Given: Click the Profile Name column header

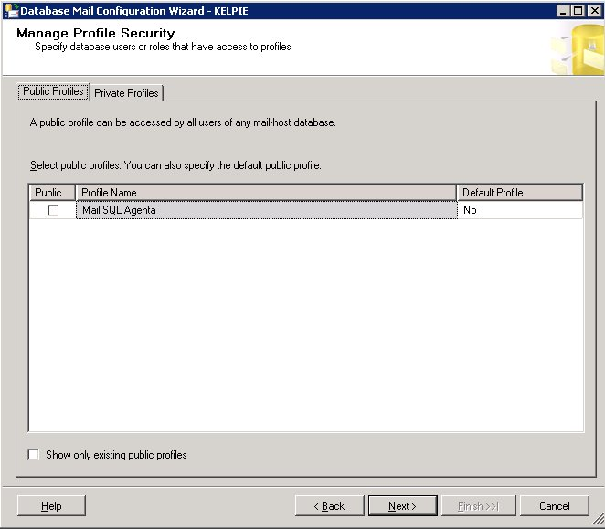Looking at the screenshot, I should click(266, 193).
